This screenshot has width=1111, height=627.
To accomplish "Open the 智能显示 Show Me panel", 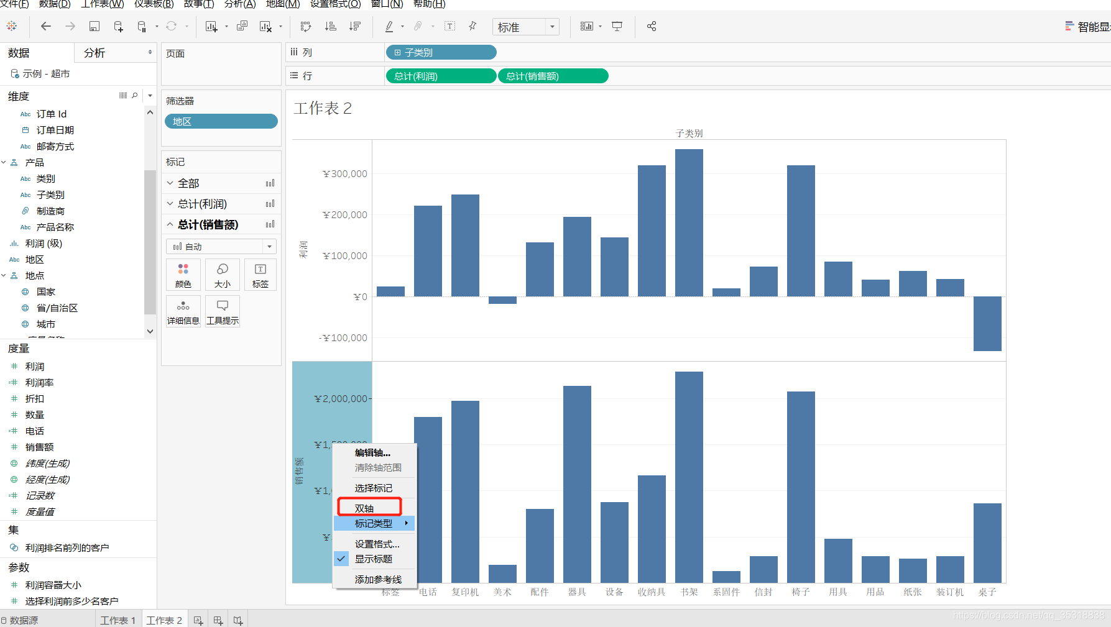I will click(x=1087, y=27).
